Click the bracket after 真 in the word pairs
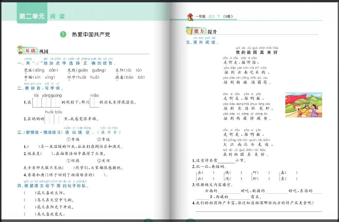Screen dimensions: 339x222 click(291, 173)
